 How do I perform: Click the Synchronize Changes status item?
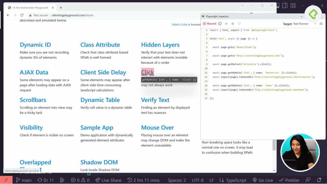45,180
